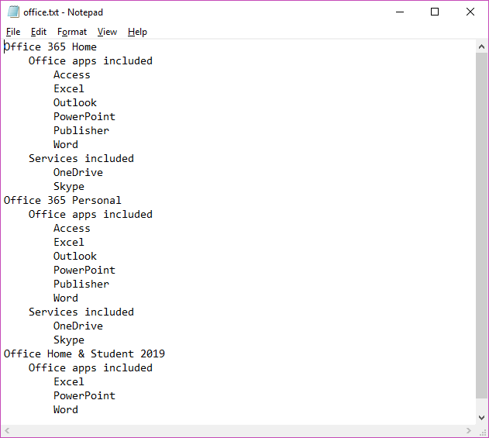This screenshot has width=489, height=438.
Task: Click 'PowerPoint' under Office 365 Personal
Action: click(x=84, y=270)
